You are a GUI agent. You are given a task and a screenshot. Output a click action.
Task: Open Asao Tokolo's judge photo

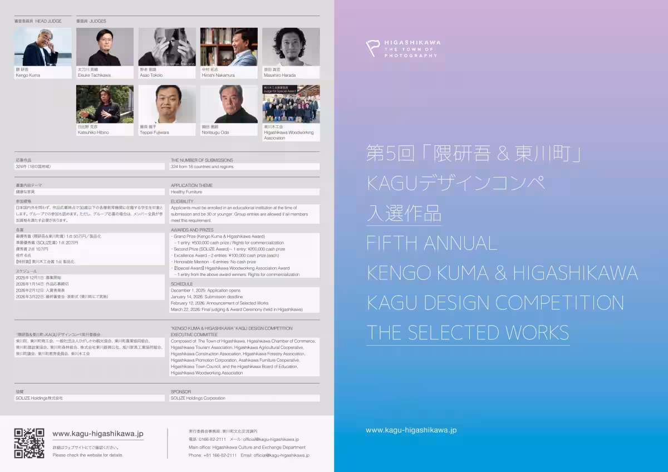(x=167, y=47)
